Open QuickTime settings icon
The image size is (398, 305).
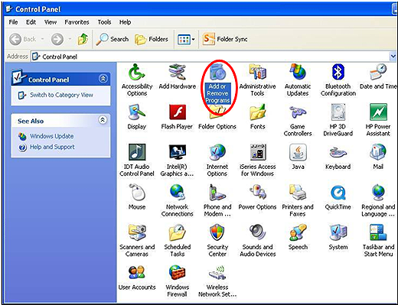[x=338, y=197]
